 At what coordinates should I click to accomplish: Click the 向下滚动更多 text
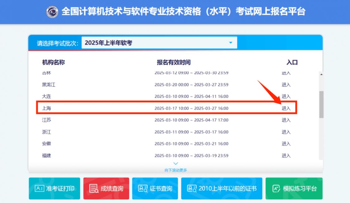(176, 170)
